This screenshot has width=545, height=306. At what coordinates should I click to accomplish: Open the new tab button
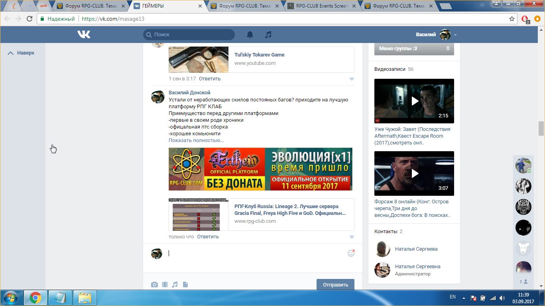tap(445, 6)
